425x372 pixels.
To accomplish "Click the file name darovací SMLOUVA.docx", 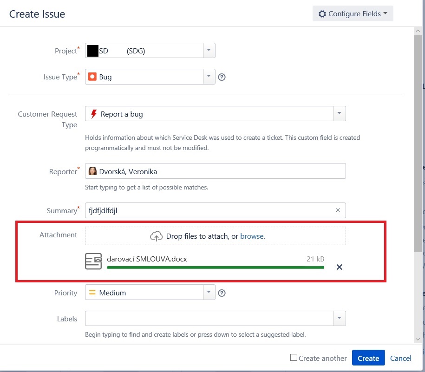I will point(147,259).
